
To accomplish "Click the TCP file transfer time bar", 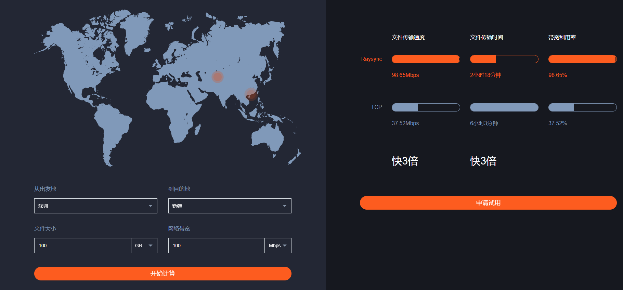I will 504,107.
